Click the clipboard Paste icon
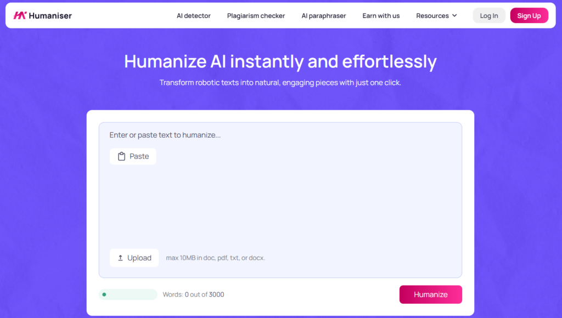The height and width of the screenshot is (318, 562). coord(122,157)
